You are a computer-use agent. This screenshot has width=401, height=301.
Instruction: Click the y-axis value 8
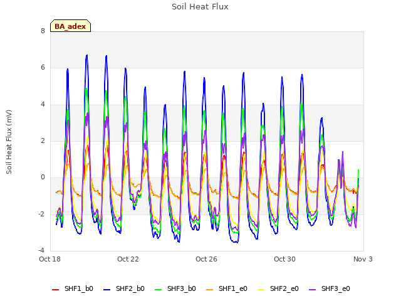tap(43, 31)
